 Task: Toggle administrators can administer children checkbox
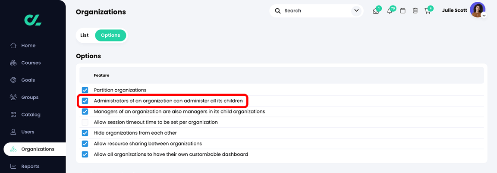tap(85, 101)
